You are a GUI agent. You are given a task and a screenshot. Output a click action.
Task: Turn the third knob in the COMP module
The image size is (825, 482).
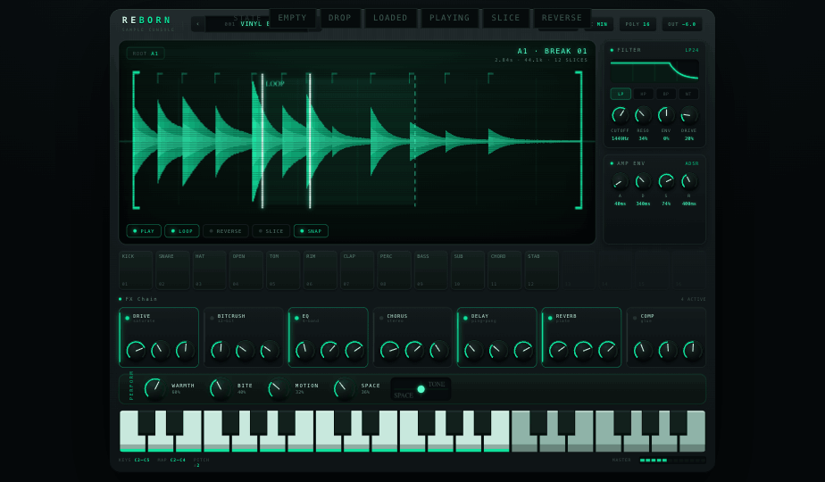(693, 350)
